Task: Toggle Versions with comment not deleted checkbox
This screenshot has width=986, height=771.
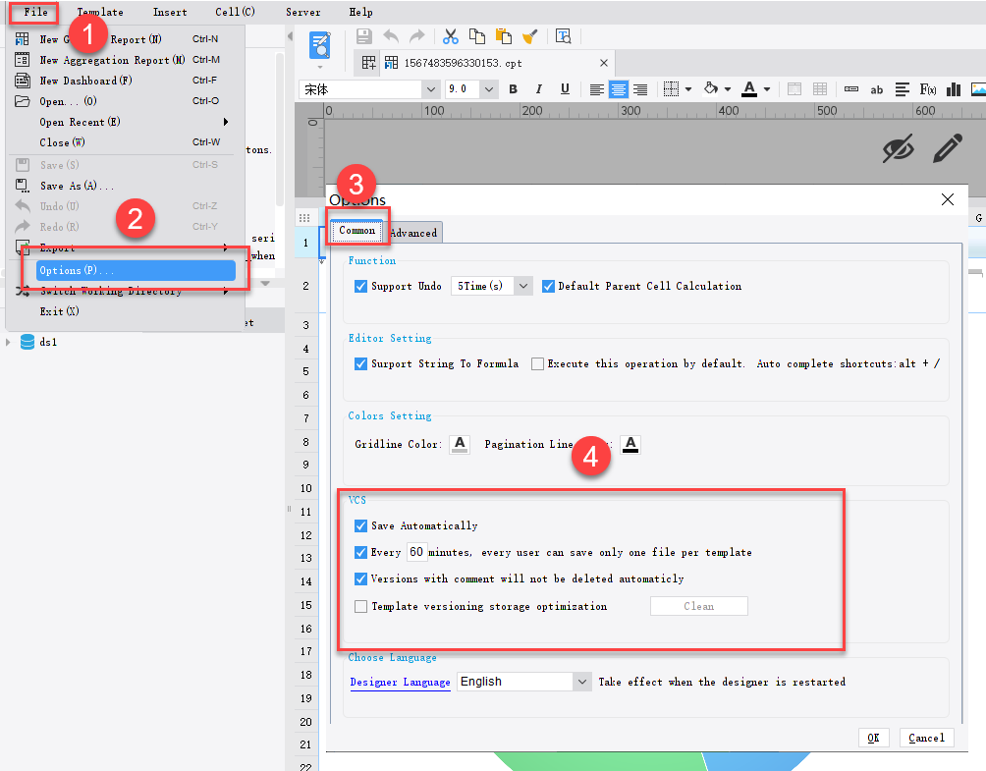Action: coord(361,578)
